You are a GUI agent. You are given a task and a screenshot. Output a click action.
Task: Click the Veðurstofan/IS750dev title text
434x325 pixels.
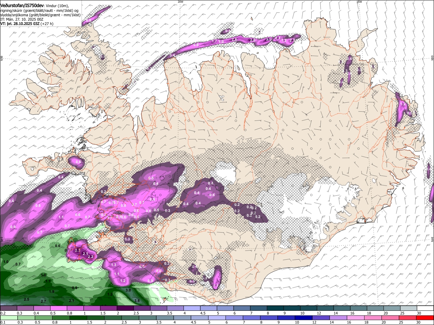22,5
